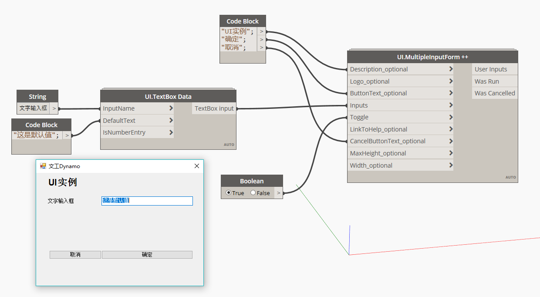The height and width of the screenshot is (297, 540).
Task: Click the Boolean node output port
Action: click(279, 192)
